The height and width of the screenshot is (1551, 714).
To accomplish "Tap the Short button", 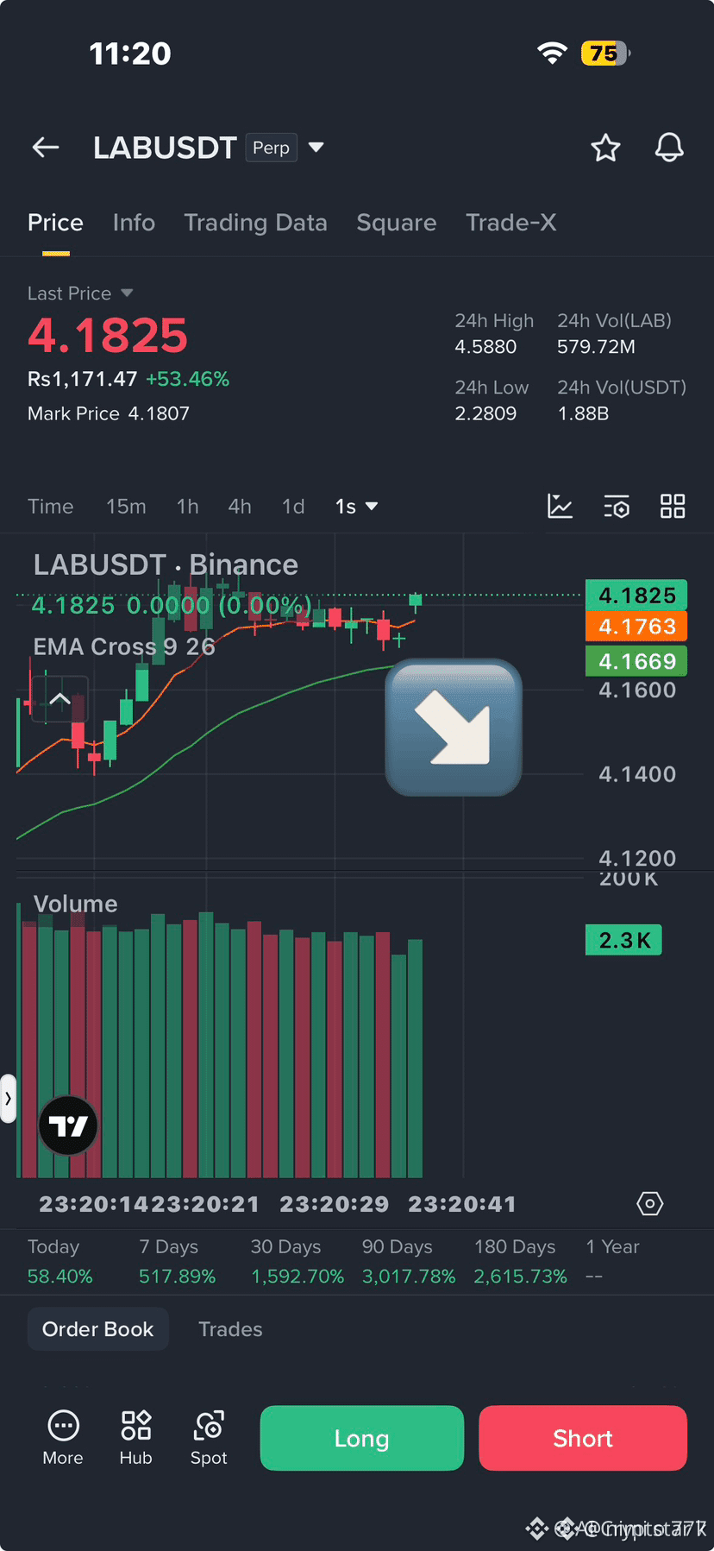I will [x=583, y=1438].
